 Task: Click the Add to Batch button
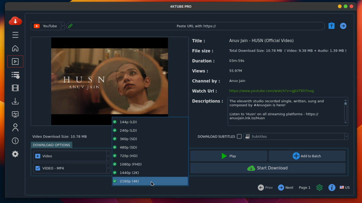point(307,156)
